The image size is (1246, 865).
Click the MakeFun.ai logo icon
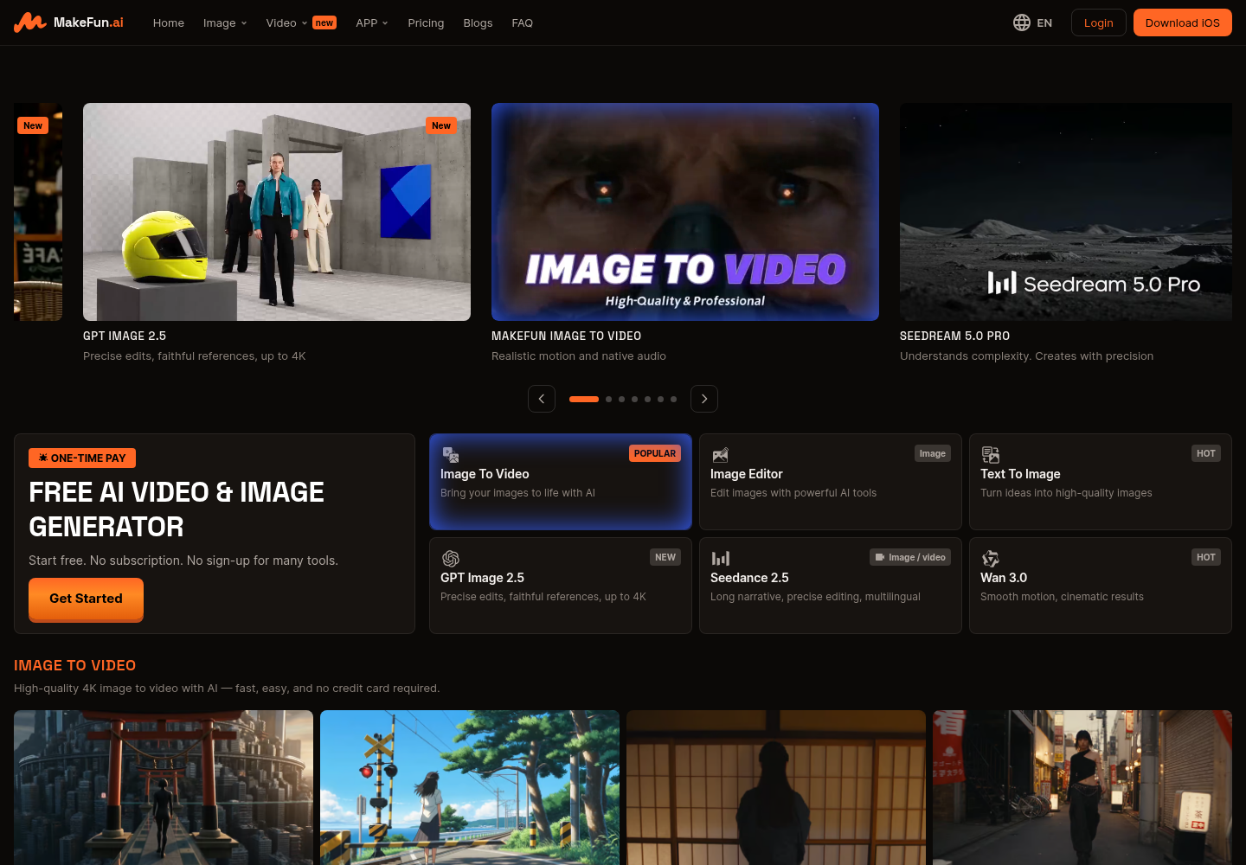[x=30, y=22]
